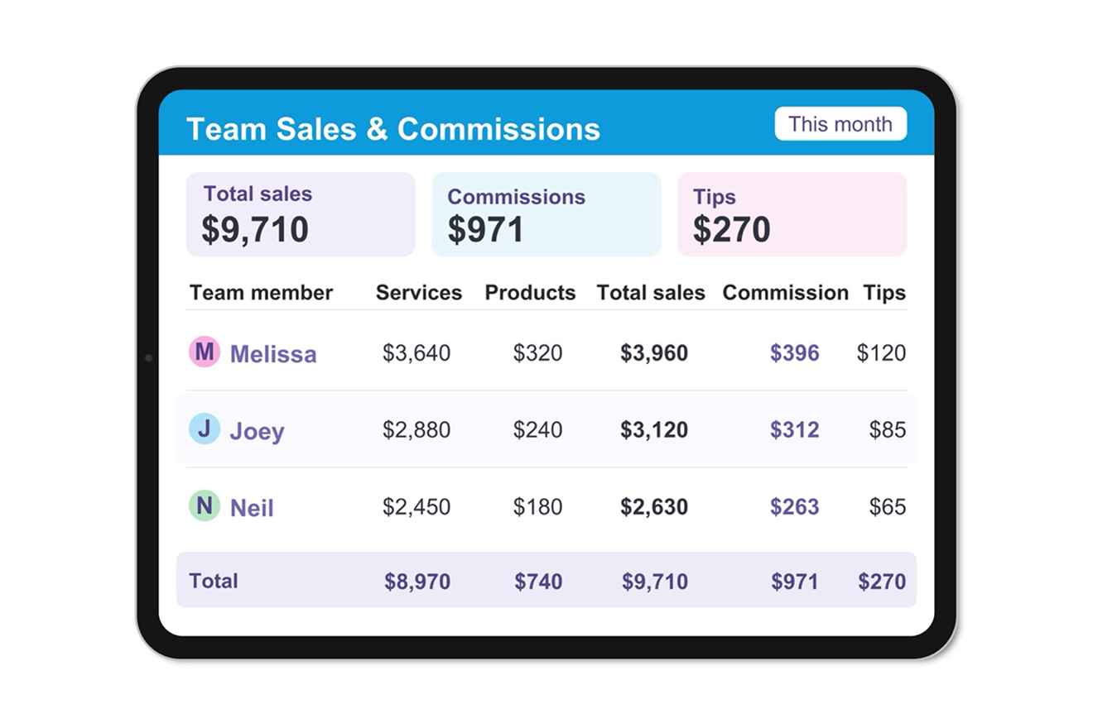Open Melissa's team member name link

(x=273, y=354)
